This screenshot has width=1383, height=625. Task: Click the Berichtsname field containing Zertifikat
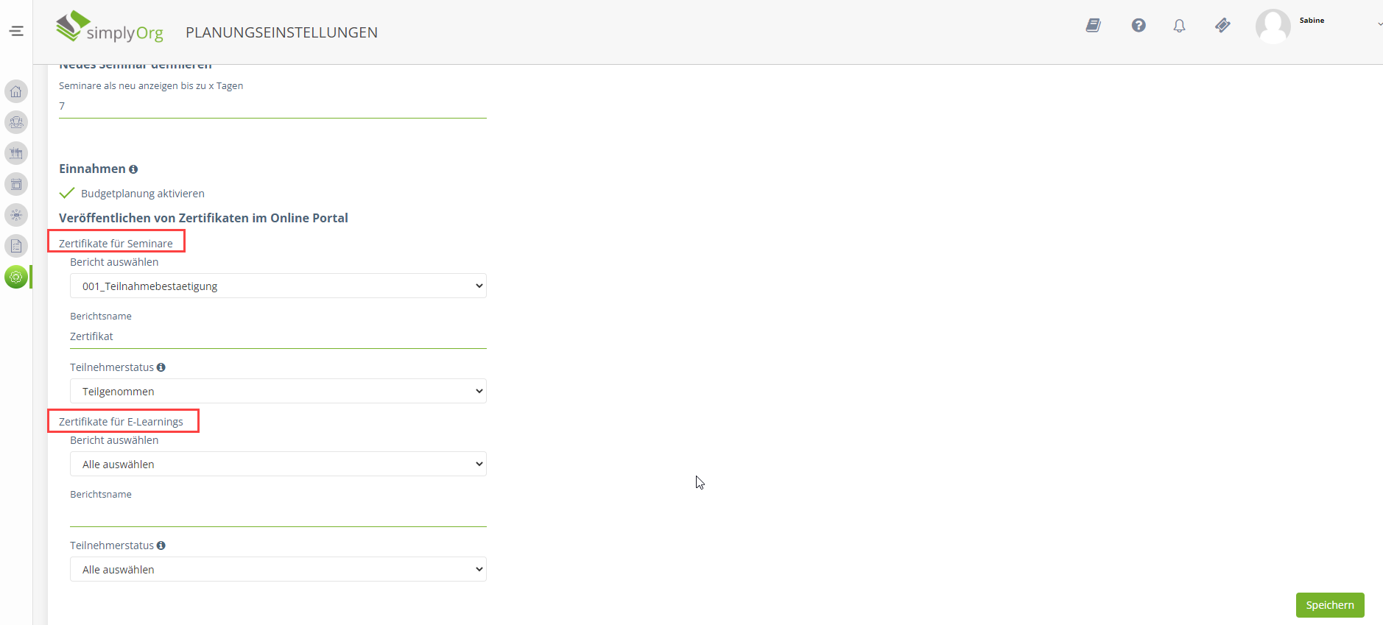tap(278, 336)
